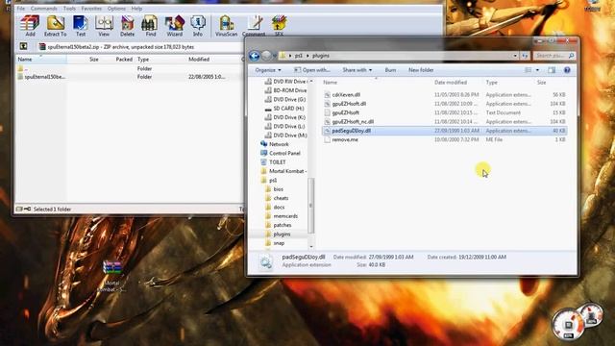Select the memcards folder in navigation pane
This screenshot has height=346, width=615.
click(282, 216)
